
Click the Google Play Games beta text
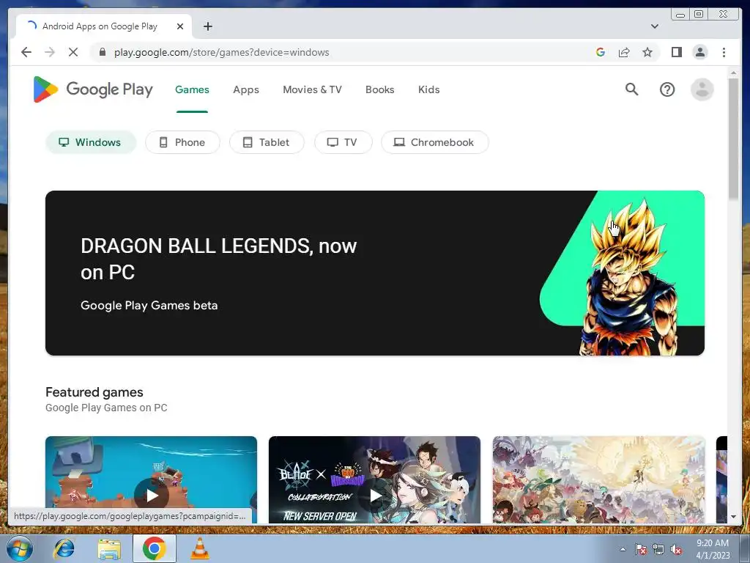(x=149, y=306)
